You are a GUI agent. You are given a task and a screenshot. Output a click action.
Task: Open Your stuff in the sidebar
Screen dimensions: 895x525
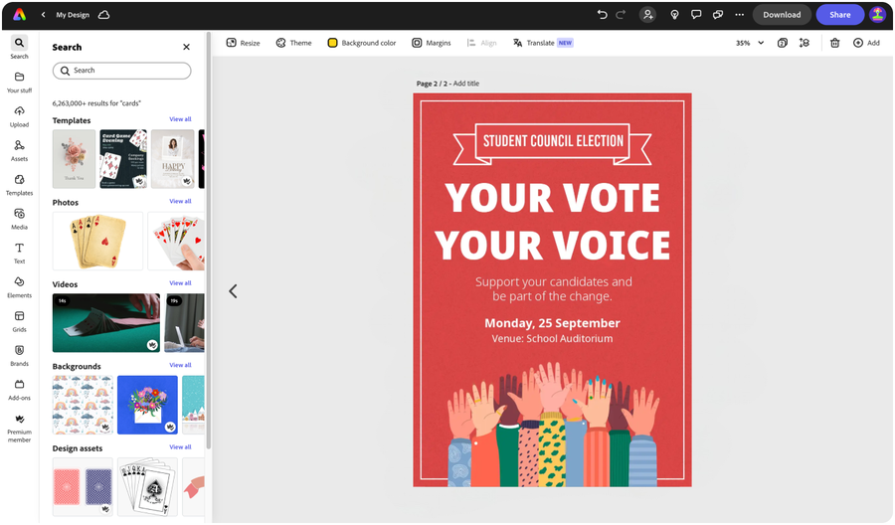click(x=20, y=83)
